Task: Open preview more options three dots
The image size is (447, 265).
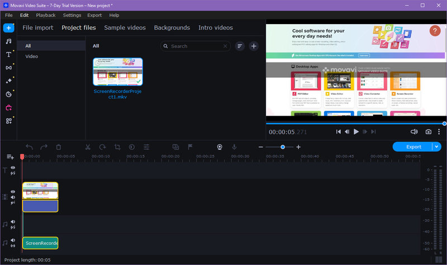Action: (439, 132)
